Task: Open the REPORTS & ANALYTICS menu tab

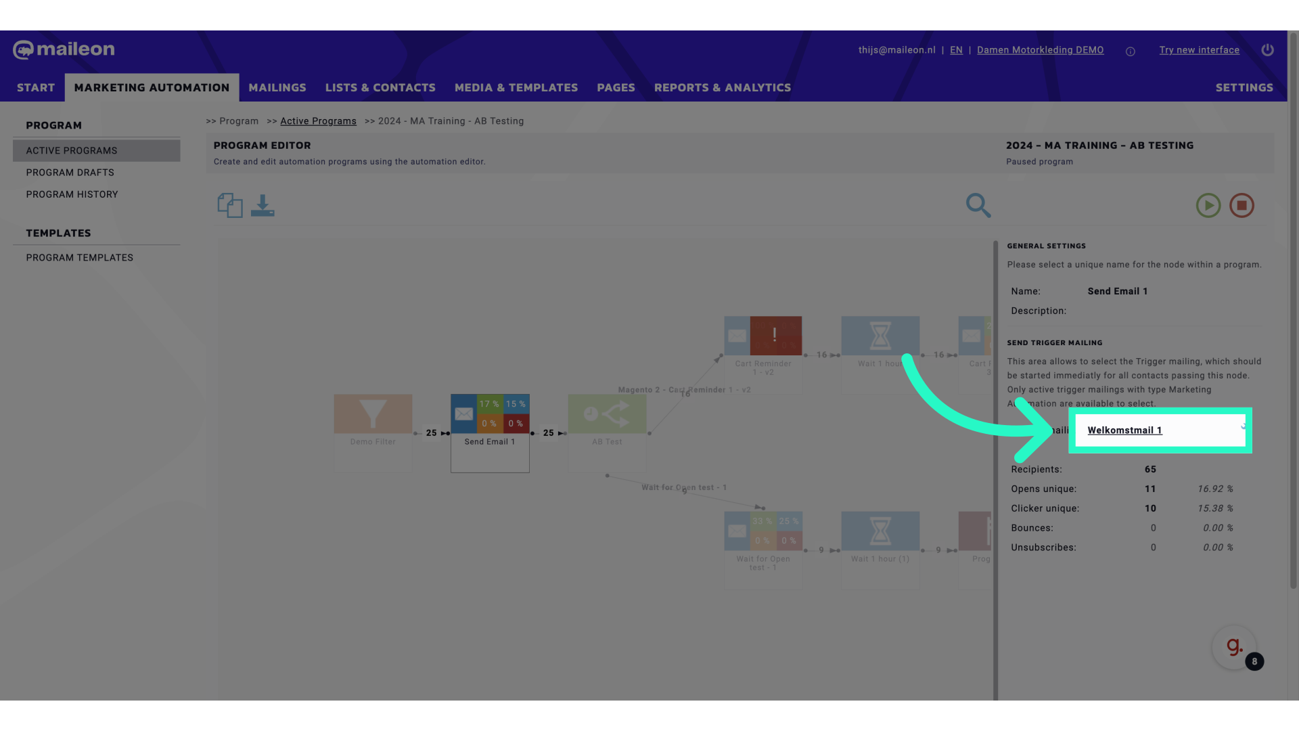Action: 723,87
